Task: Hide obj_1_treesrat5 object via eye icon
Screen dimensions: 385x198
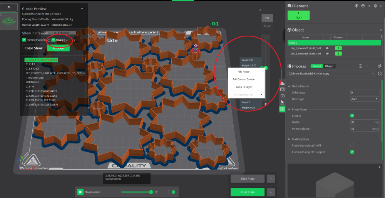Action: click(327, 48)
